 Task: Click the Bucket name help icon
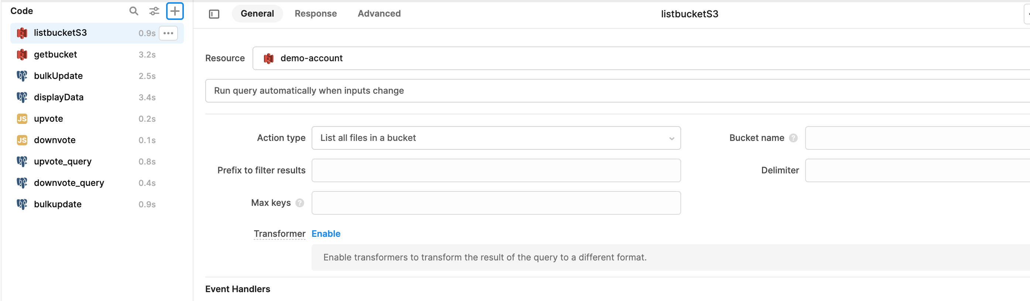coord(793,138)
